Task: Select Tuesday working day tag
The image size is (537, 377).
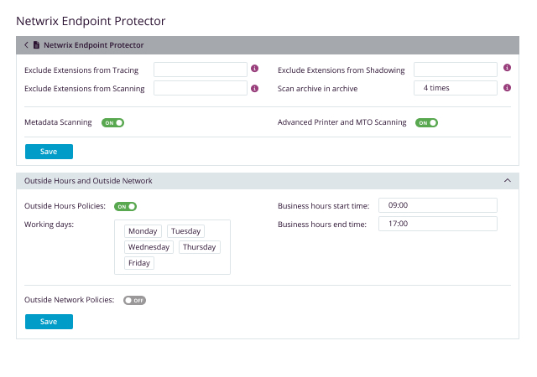Action: 185,231
